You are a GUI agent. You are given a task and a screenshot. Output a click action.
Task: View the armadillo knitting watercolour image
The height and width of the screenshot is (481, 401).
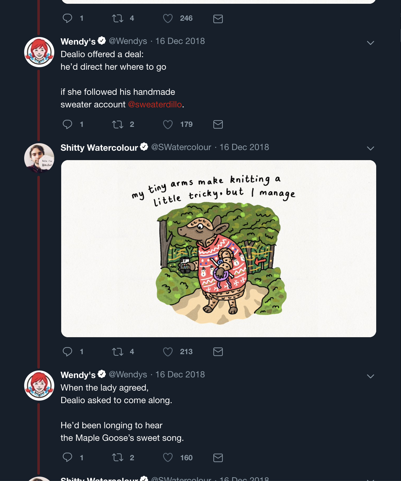tap(218, 249)
